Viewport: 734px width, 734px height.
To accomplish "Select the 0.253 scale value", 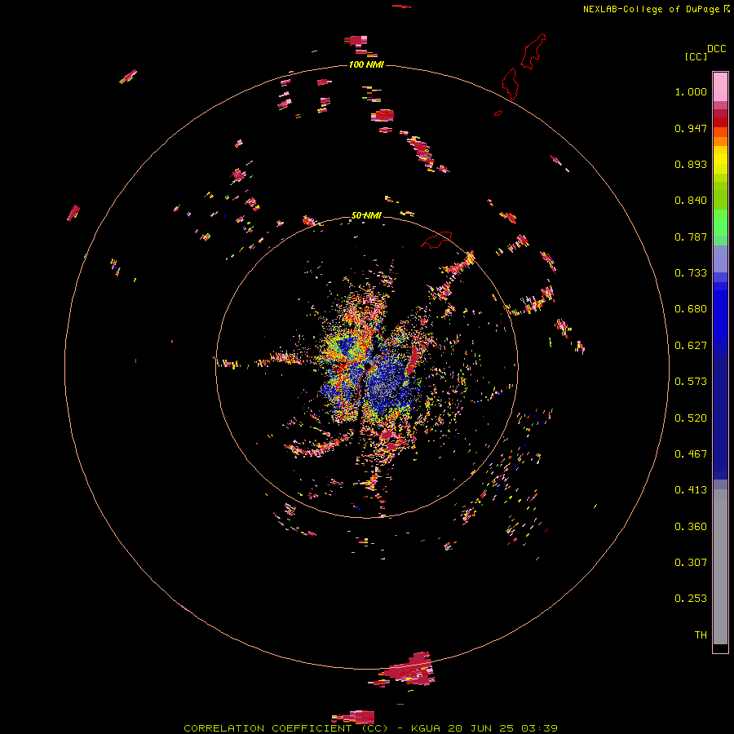I will (x=691, y=599).
